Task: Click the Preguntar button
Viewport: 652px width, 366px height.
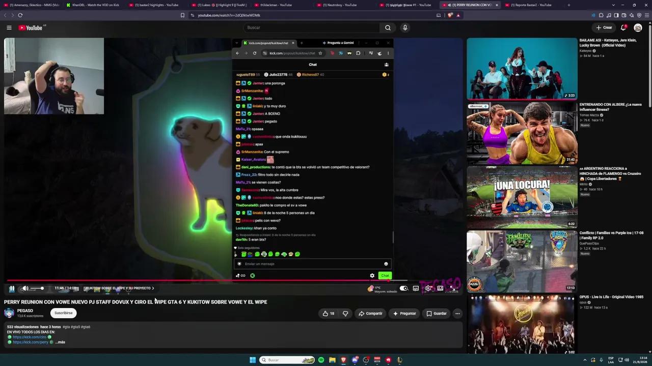Action: point(405,314)
